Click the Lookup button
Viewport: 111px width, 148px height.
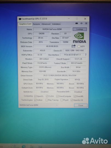(80, 29)
